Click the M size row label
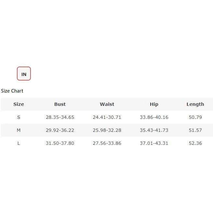The width and height of the screenshot is (213, 213). coord(19,130)
